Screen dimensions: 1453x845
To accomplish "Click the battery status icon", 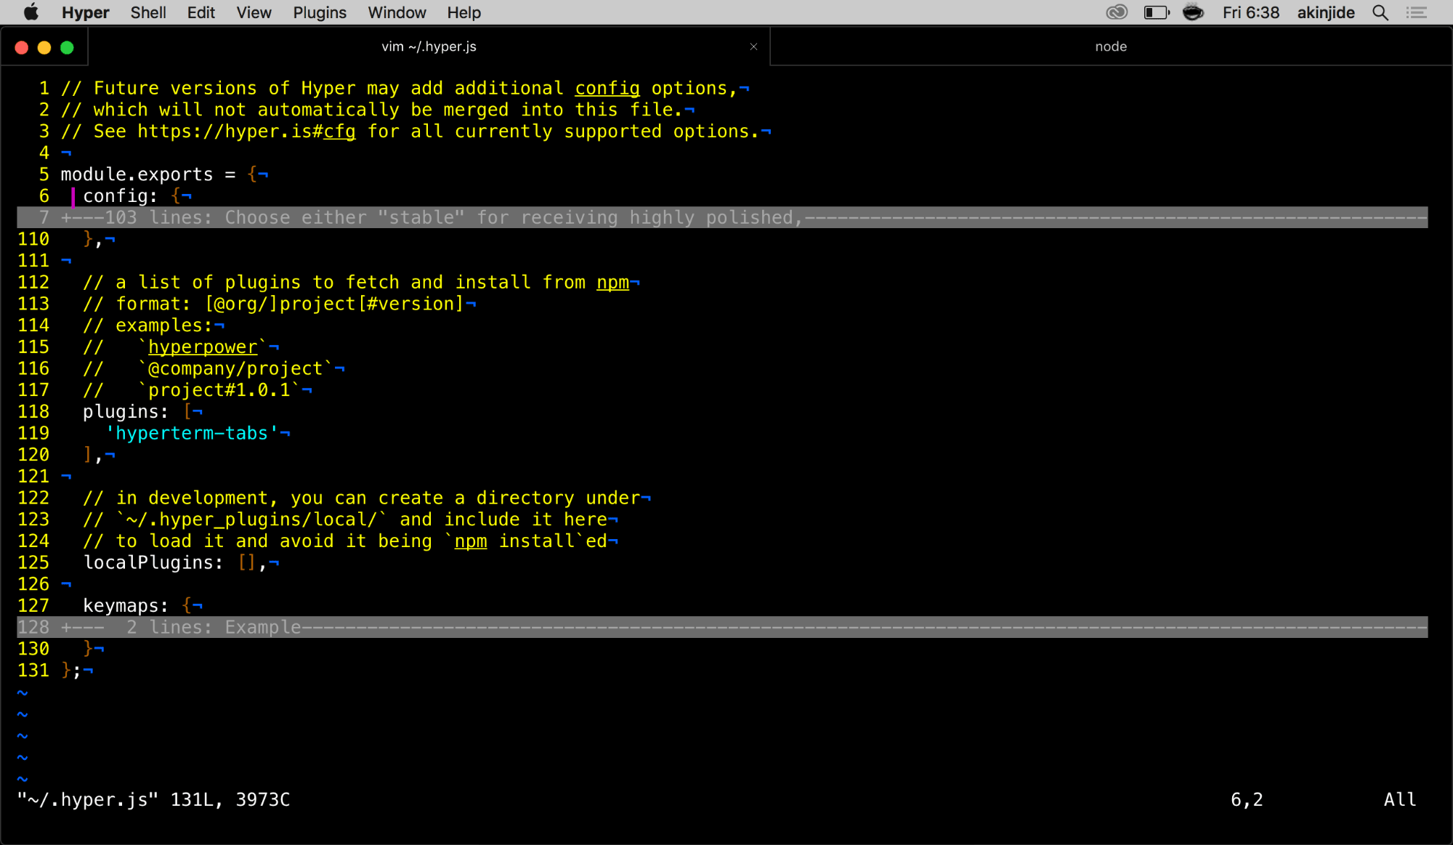I will coord(1156,12).
